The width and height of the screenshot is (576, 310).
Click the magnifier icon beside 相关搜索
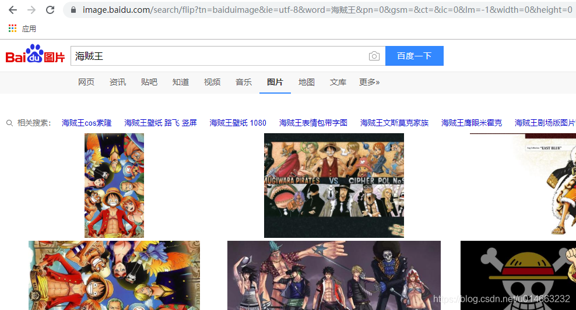[x=9, y=123]
